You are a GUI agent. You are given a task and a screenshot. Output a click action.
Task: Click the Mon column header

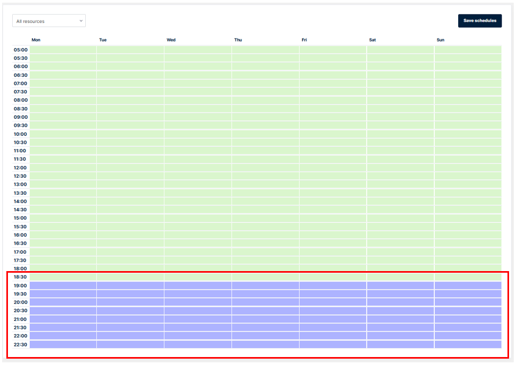coord(36,40)
